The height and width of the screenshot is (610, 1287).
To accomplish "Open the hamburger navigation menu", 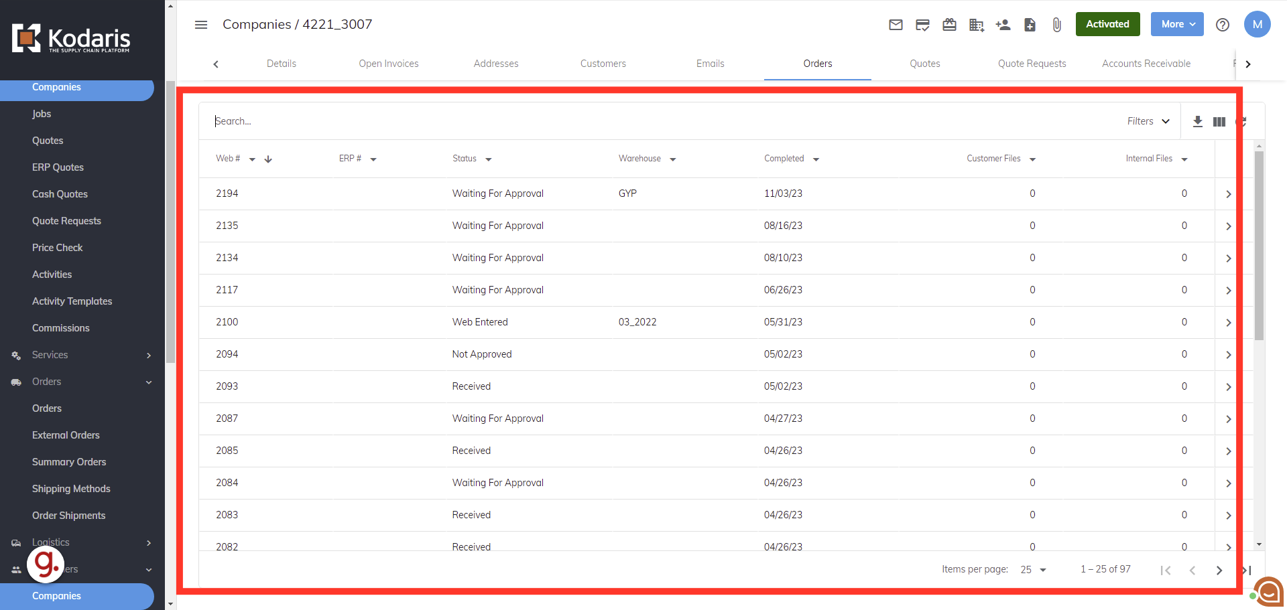I will (201, 25).
